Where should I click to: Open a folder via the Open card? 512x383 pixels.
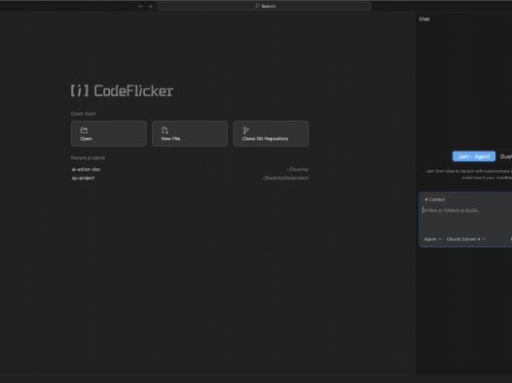click(109, 133)
